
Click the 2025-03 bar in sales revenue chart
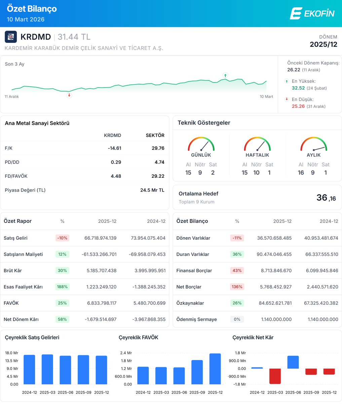pyautogui.click(x=47, y=369)
